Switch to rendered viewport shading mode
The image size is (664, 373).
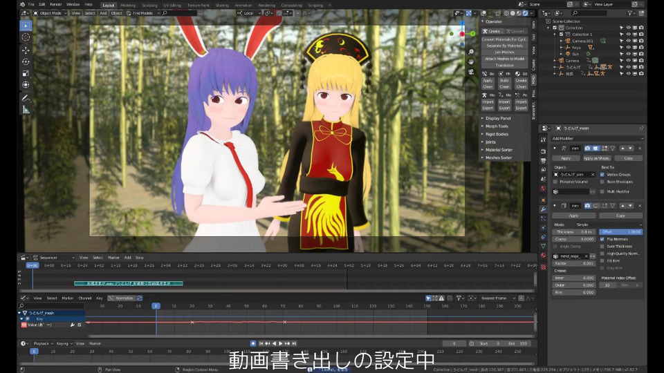click(x=525, y=13)
